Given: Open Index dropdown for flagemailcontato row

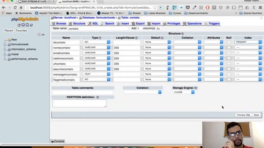Looking at the screenshot, I should pyautogui.click(x=248, y=79).
